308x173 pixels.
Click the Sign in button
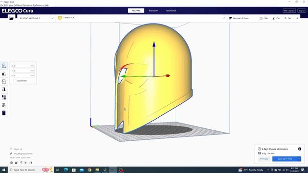point(302,11)
